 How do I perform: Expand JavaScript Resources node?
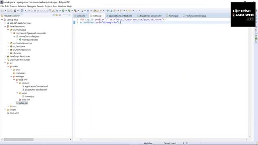click(5, 56)
